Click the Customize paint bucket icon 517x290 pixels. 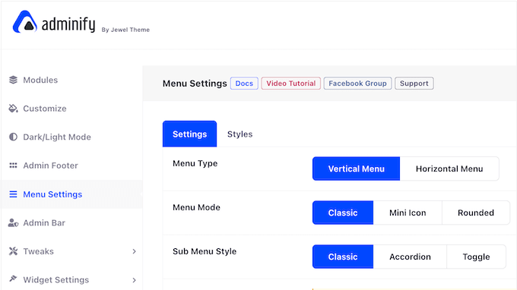click(13, 109)
